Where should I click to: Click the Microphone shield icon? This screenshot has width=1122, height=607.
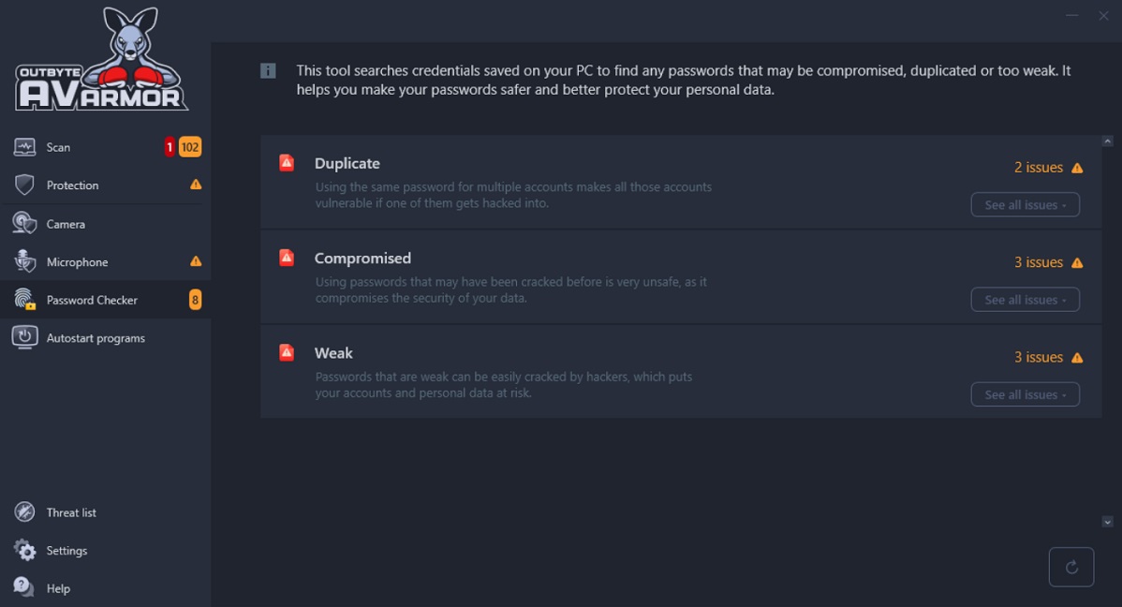pyautogui.click(x=24, y=261)
